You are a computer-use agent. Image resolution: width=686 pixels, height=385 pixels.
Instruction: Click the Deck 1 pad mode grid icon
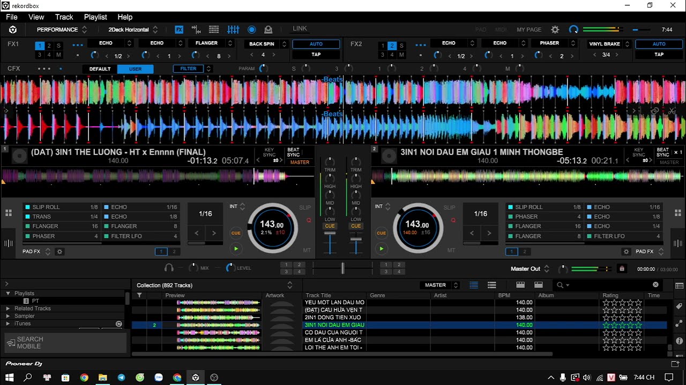tap(9, 213)
